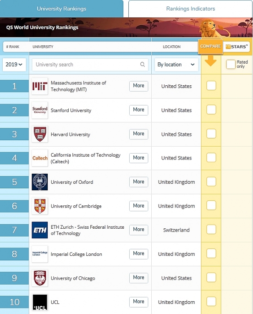Switch to the University Rankings tab

click(61, 9)
